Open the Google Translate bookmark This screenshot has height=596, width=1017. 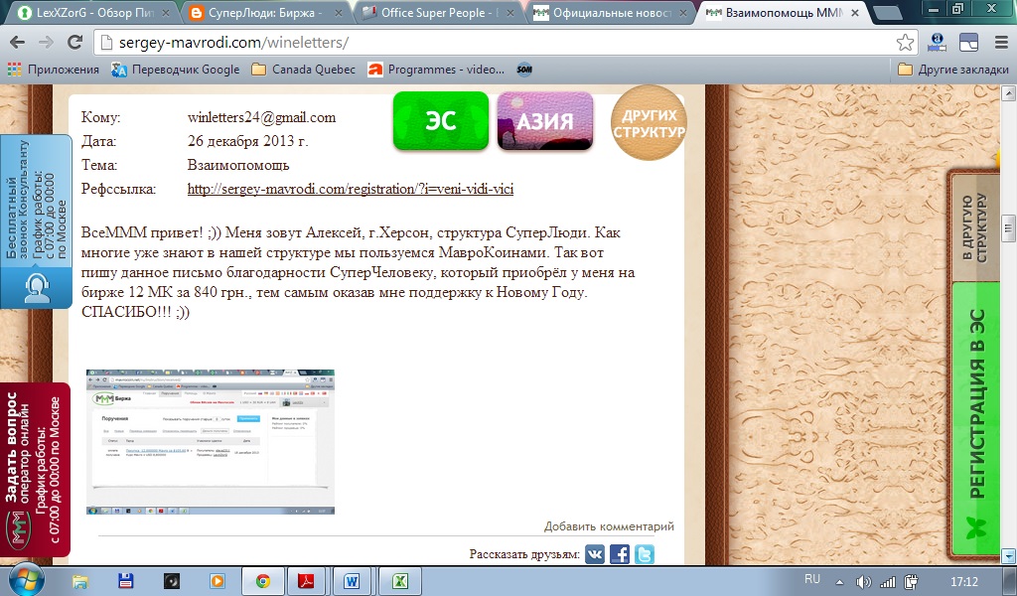point(175,70)
